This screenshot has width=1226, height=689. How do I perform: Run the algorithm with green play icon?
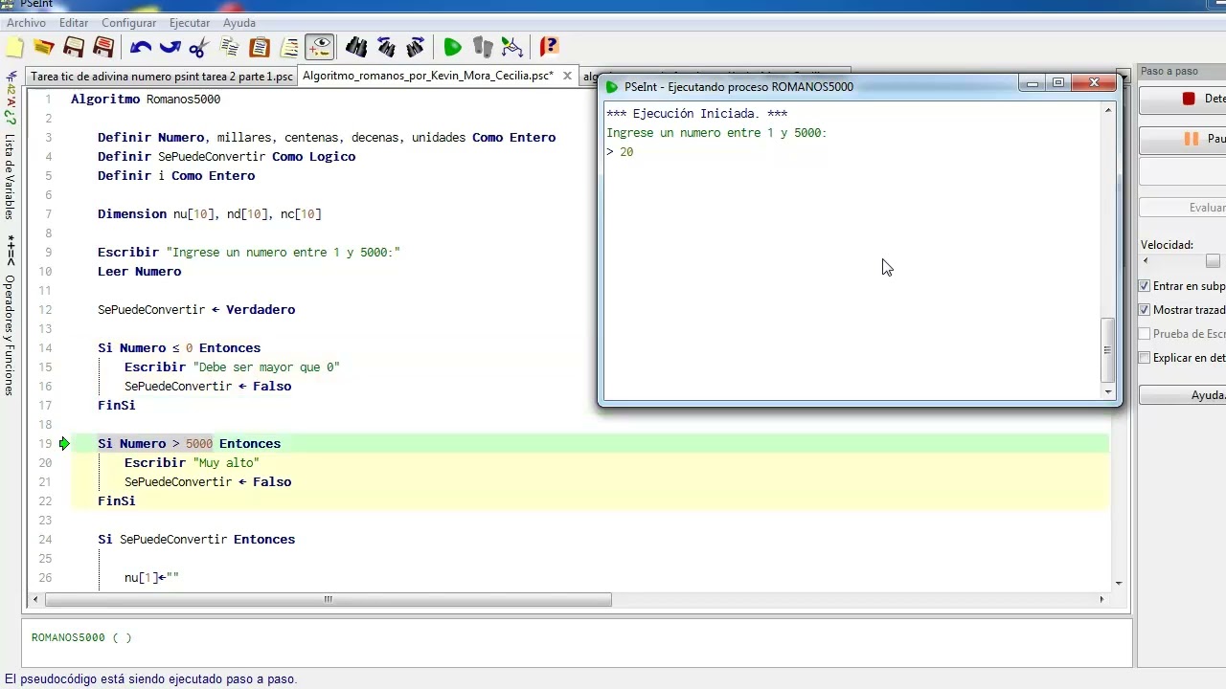pyautogui.click(x=453, y=47)
